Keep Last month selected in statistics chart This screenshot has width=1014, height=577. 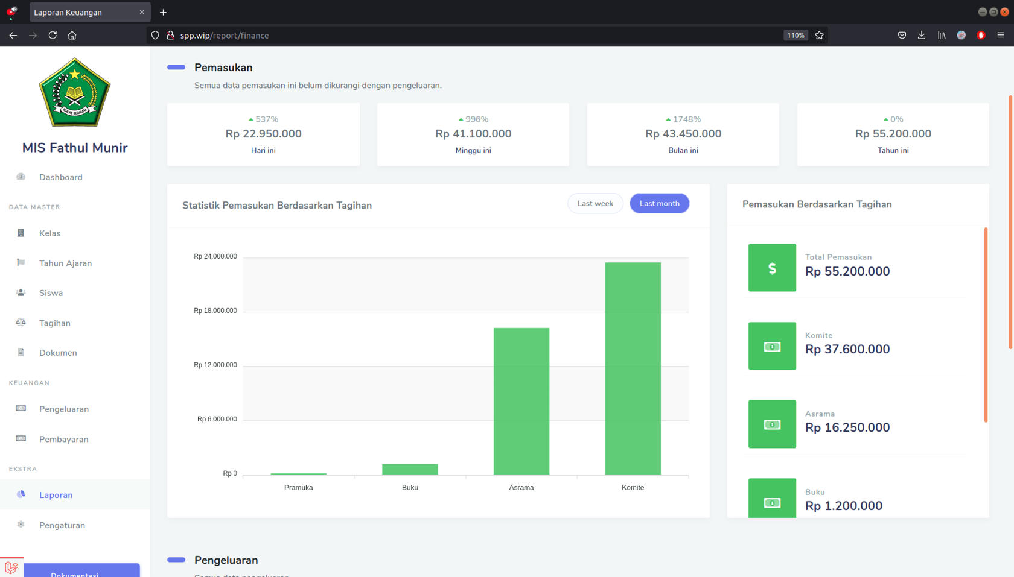[659, 203]
